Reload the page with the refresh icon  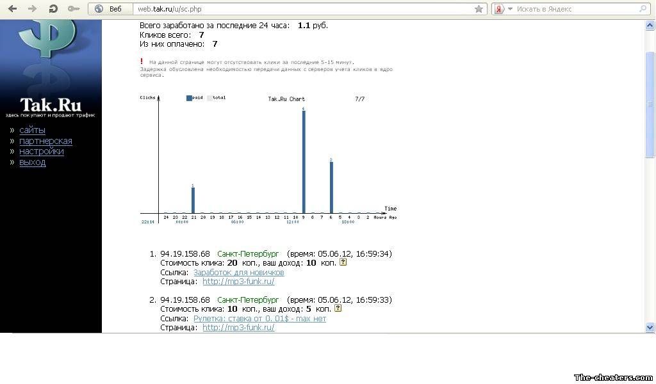(x=53, y=9)
